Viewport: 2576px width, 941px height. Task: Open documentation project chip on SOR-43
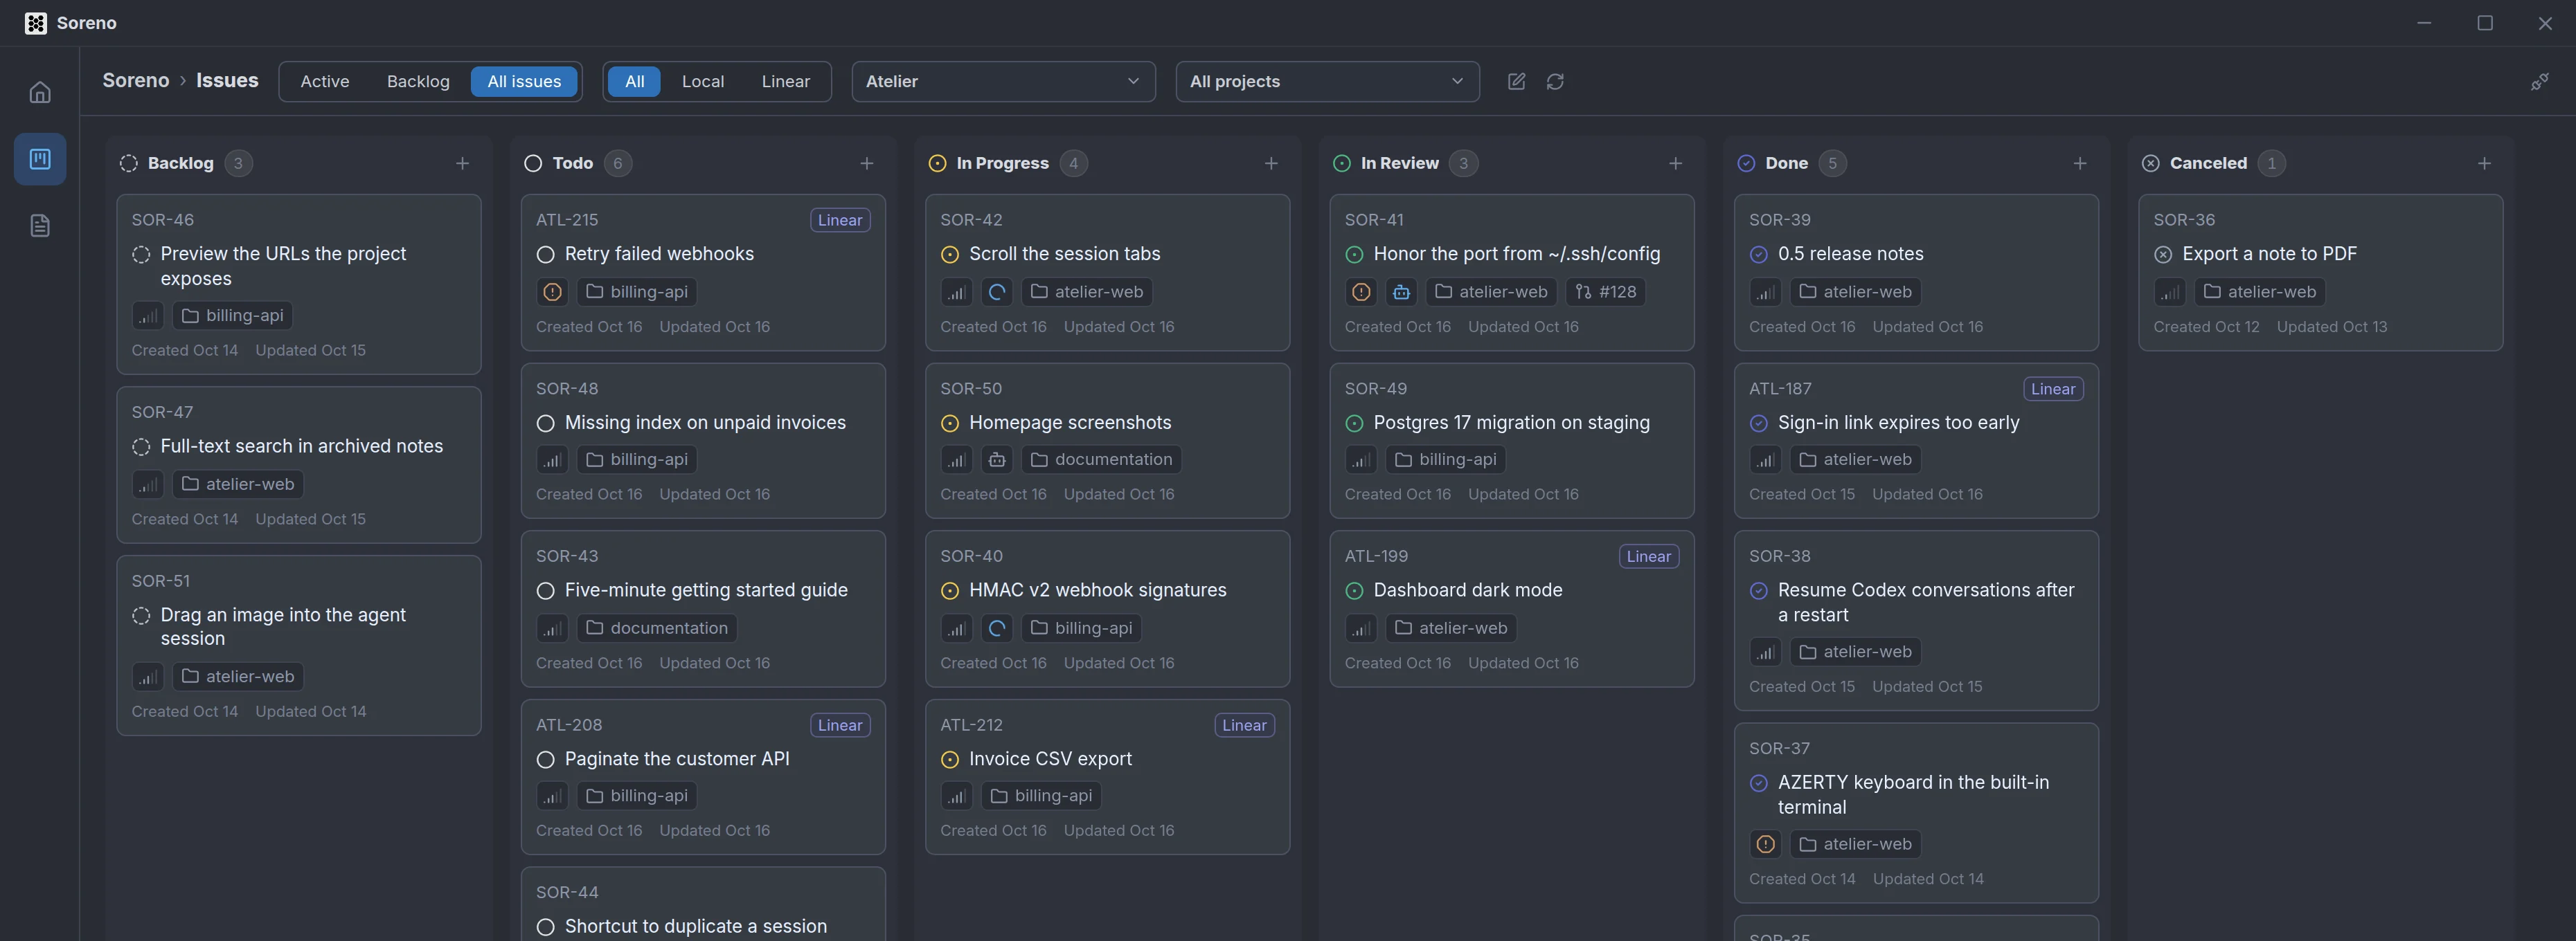tap(657, 628)
